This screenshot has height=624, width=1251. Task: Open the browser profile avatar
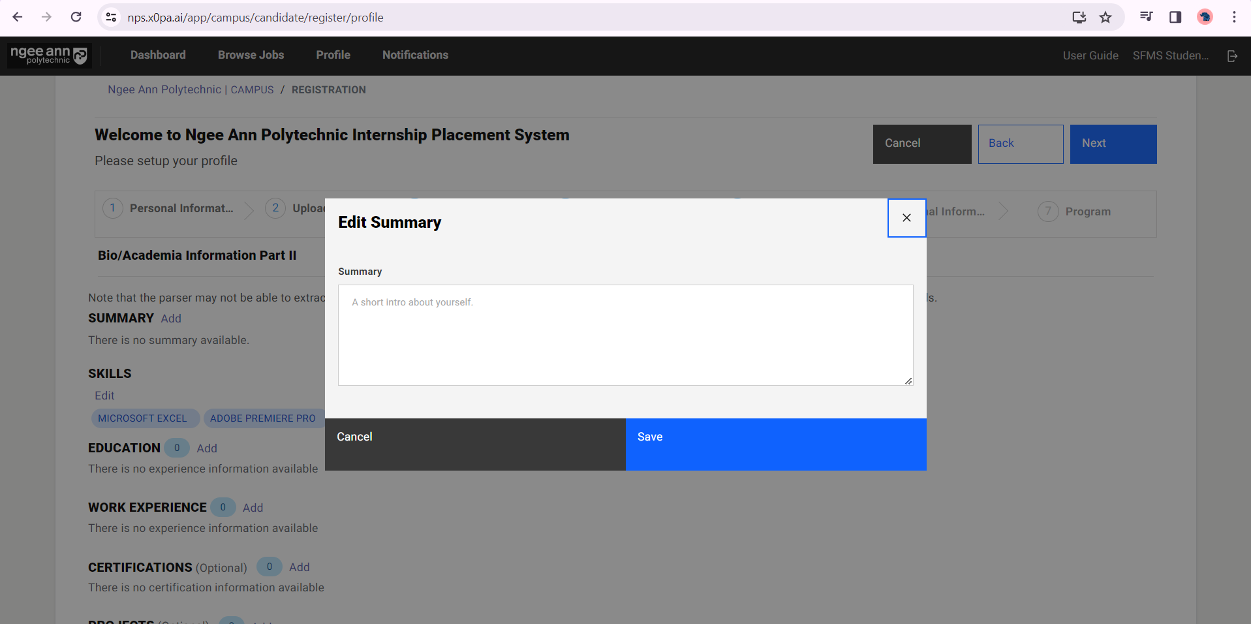click(1205, 17)
